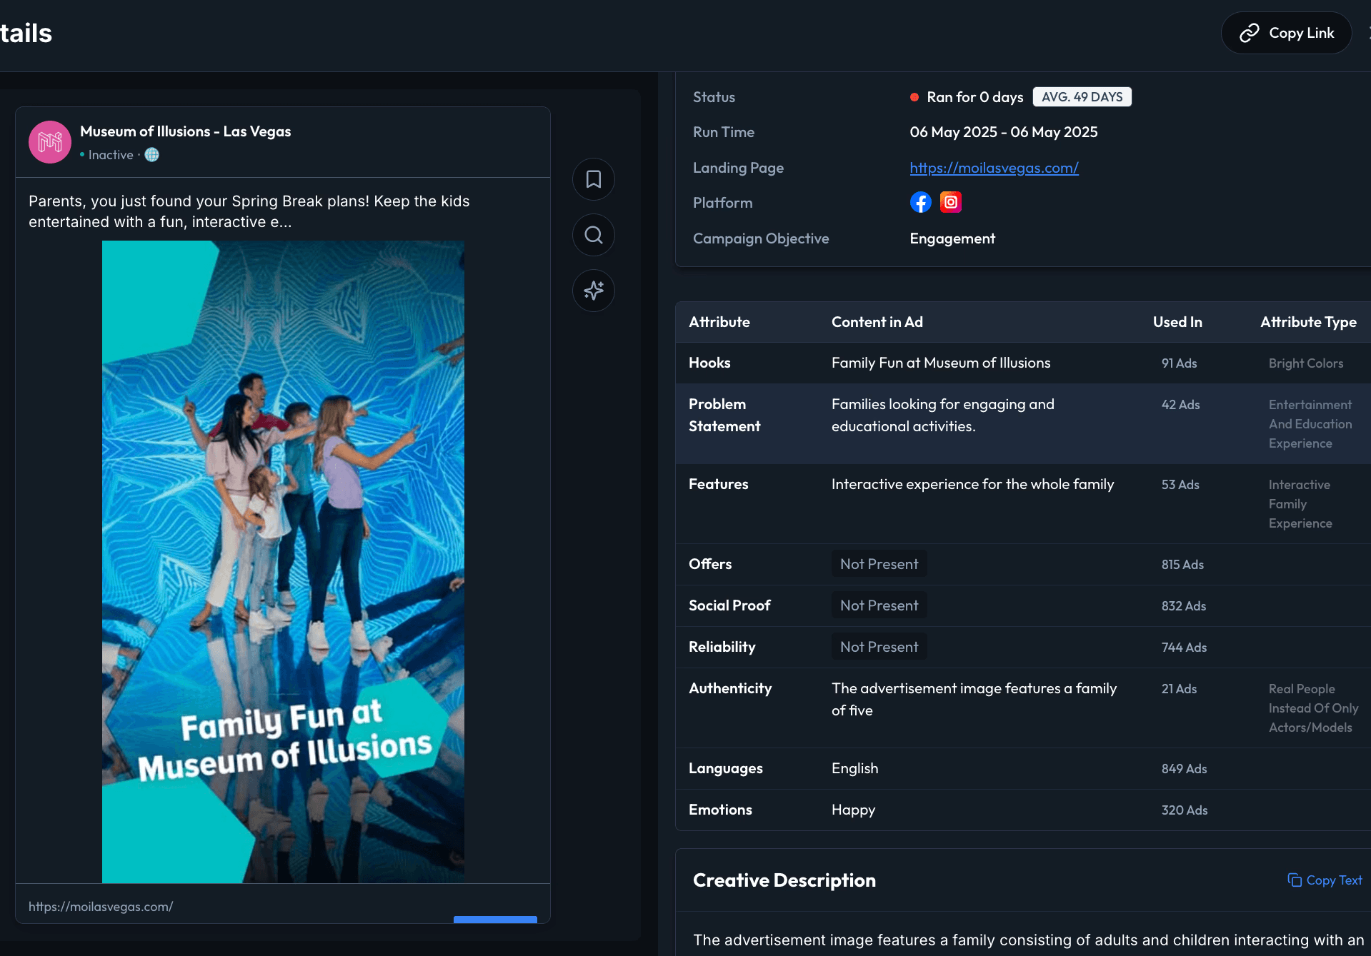
Task: Click the Content in Ad column header
Action: 877,322
